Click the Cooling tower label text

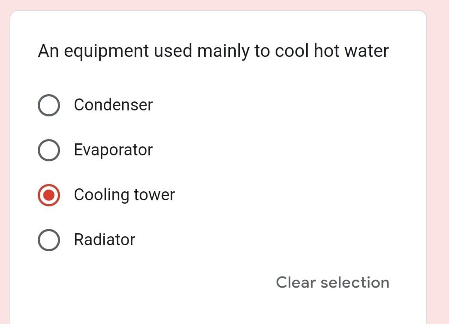(124, 195)
